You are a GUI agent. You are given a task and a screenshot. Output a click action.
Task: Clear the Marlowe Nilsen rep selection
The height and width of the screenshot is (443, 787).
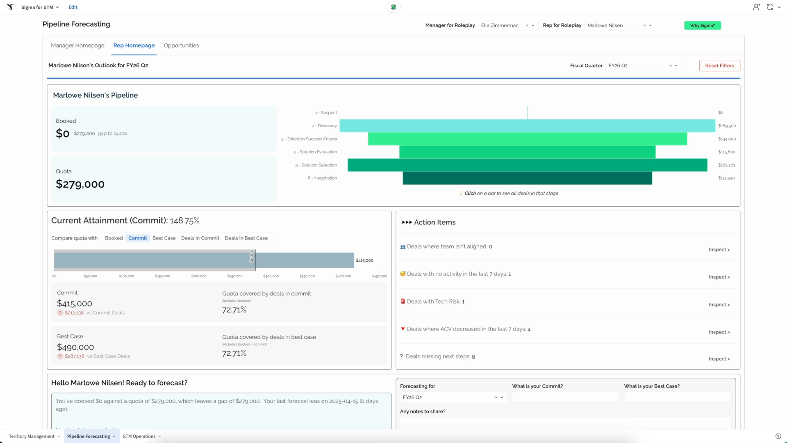[644, 25]
